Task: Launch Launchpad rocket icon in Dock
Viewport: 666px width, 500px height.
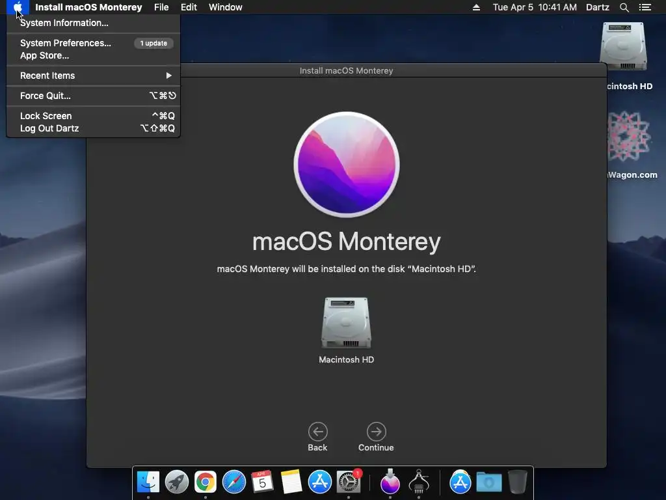Action: pos(177,482)
